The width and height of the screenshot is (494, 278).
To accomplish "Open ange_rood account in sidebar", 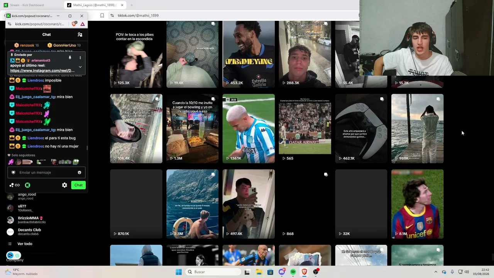I will tap(27, 196).
